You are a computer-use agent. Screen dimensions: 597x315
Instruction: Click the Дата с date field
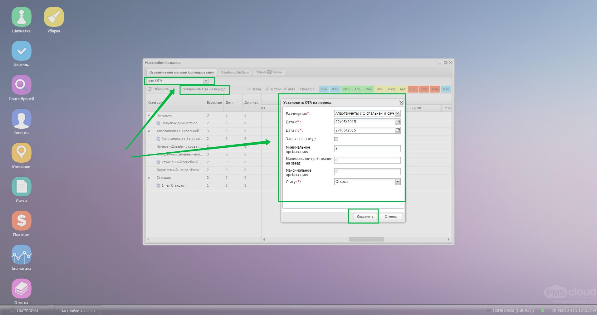pyautogui.click(x=365, y=122)
